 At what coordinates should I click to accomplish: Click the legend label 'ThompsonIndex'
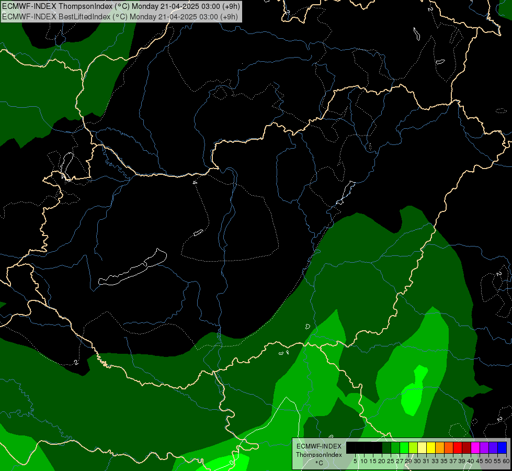[319, 455]
